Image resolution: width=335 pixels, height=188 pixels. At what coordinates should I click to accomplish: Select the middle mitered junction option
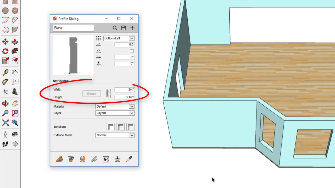click(x=120, y=127)
